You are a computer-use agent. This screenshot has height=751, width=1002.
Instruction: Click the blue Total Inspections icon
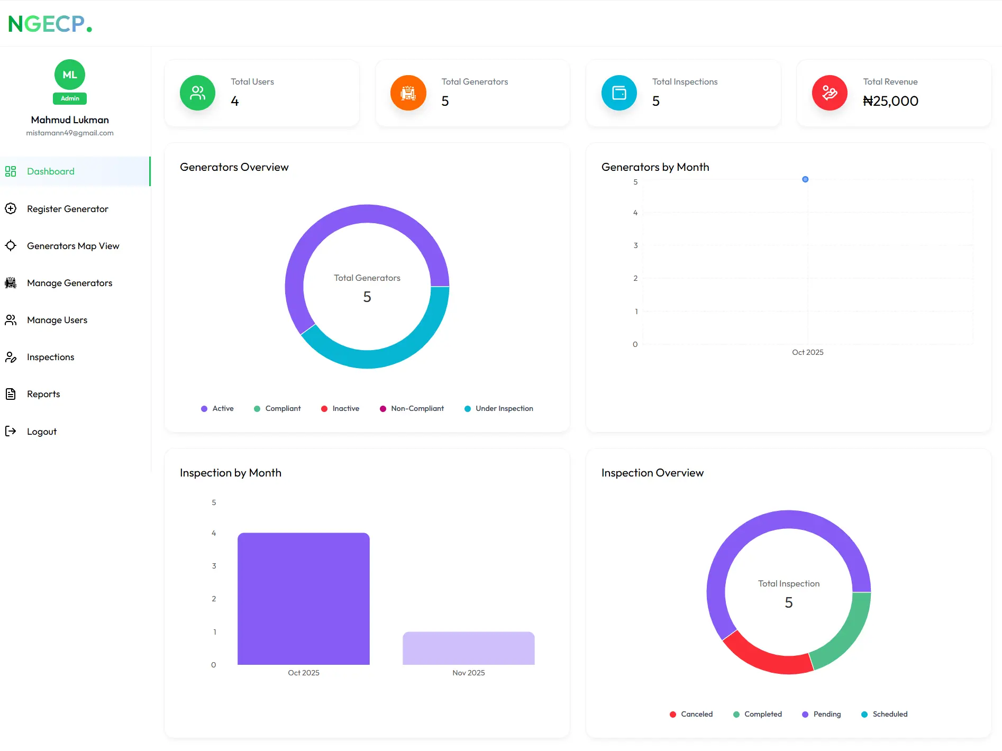[x=618, y=93]
